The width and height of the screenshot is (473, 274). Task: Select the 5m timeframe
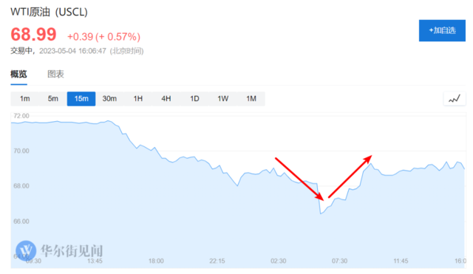(52, 98)
